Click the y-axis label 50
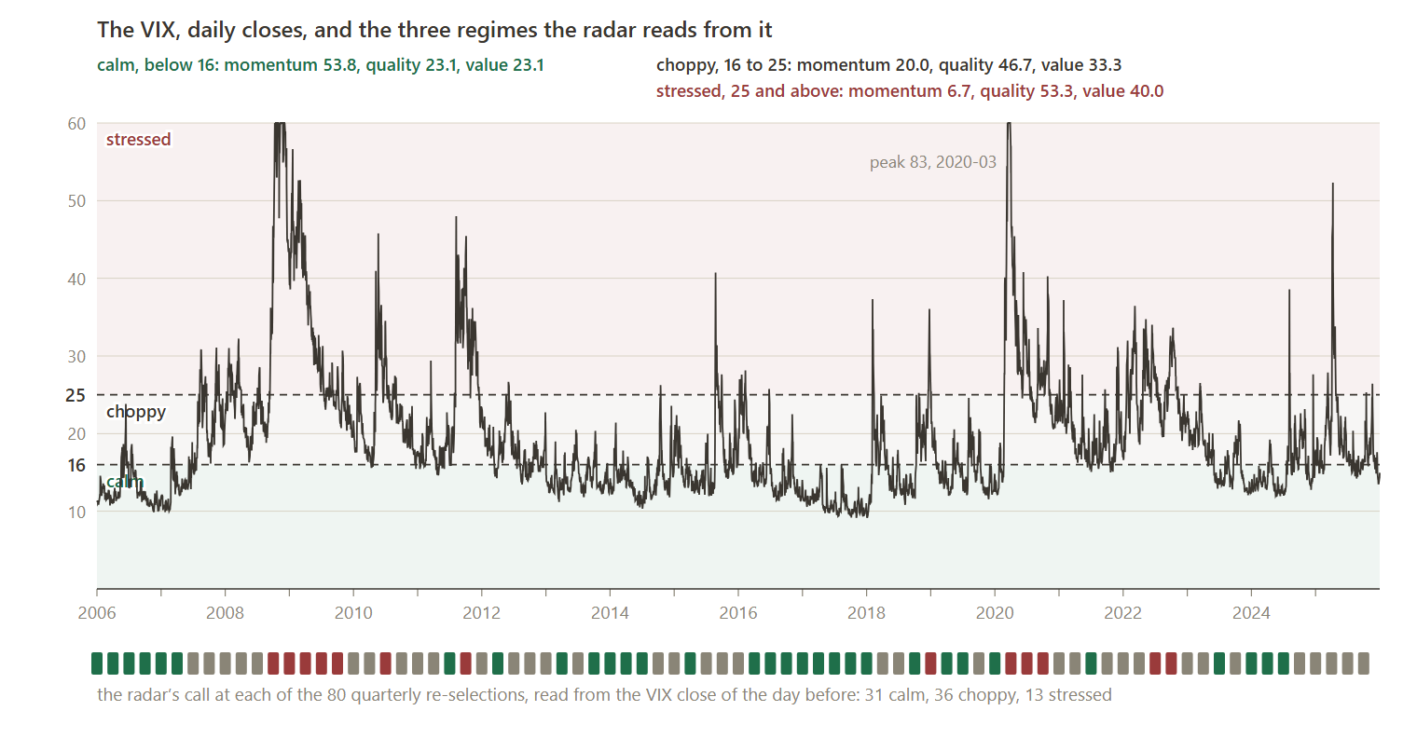 coord(76,201)
